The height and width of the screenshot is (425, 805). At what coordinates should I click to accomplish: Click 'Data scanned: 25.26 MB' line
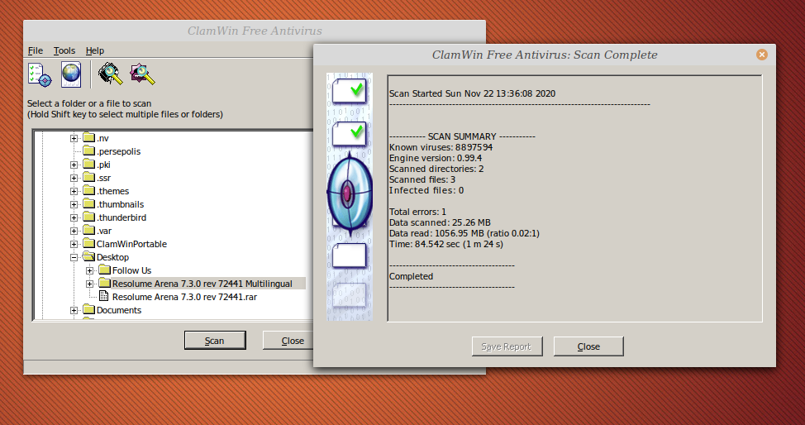pos(440,222)
